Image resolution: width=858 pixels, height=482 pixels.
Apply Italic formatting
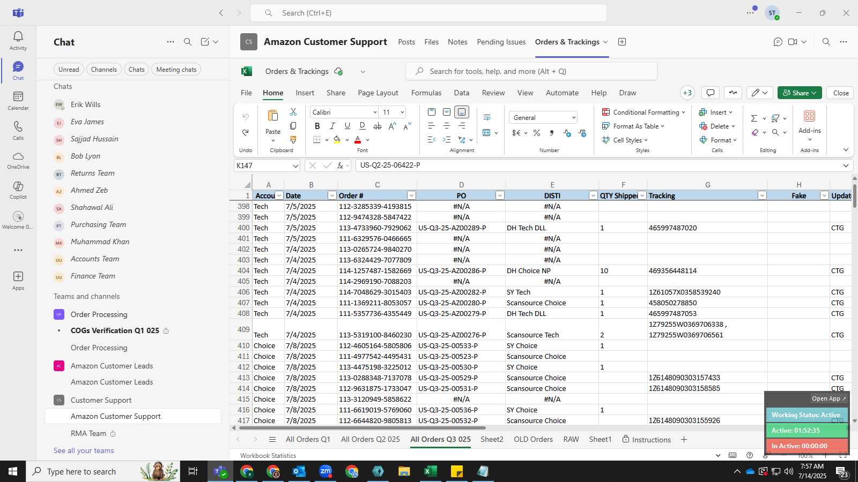tap(332, 126)
